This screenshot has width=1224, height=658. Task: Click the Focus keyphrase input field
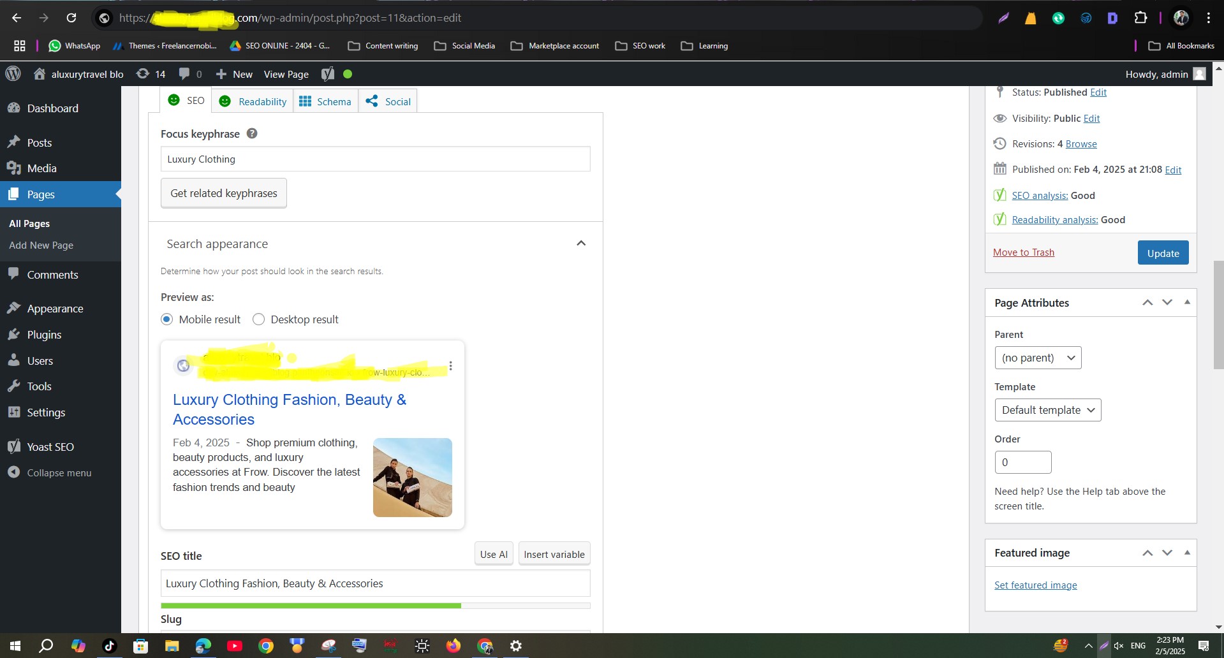(x=375, y=159)
